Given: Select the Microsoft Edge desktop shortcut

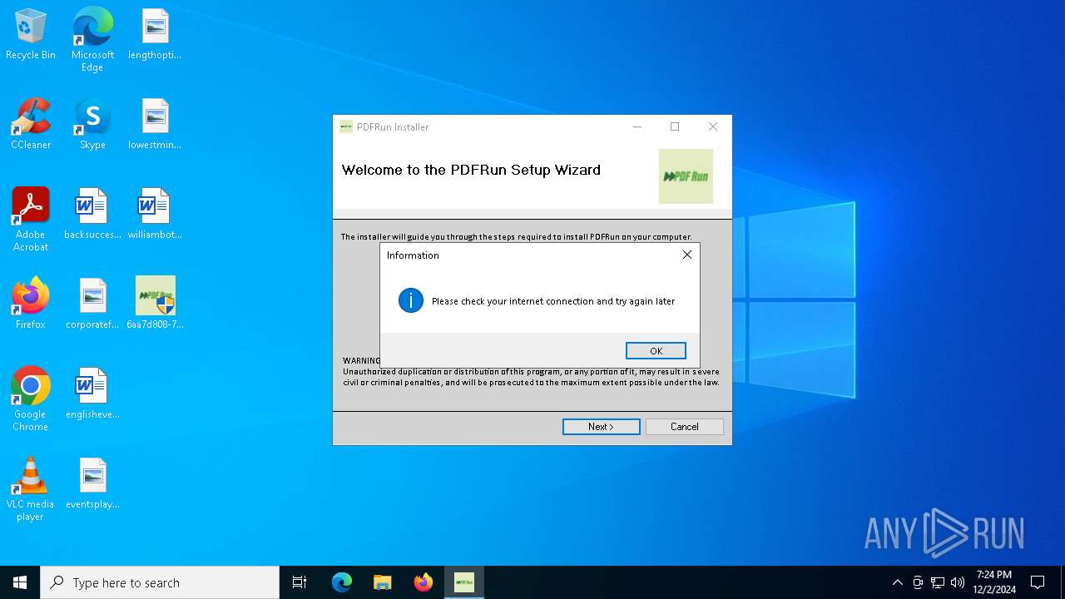Looking at the screenshot, I should click(92, 40).
